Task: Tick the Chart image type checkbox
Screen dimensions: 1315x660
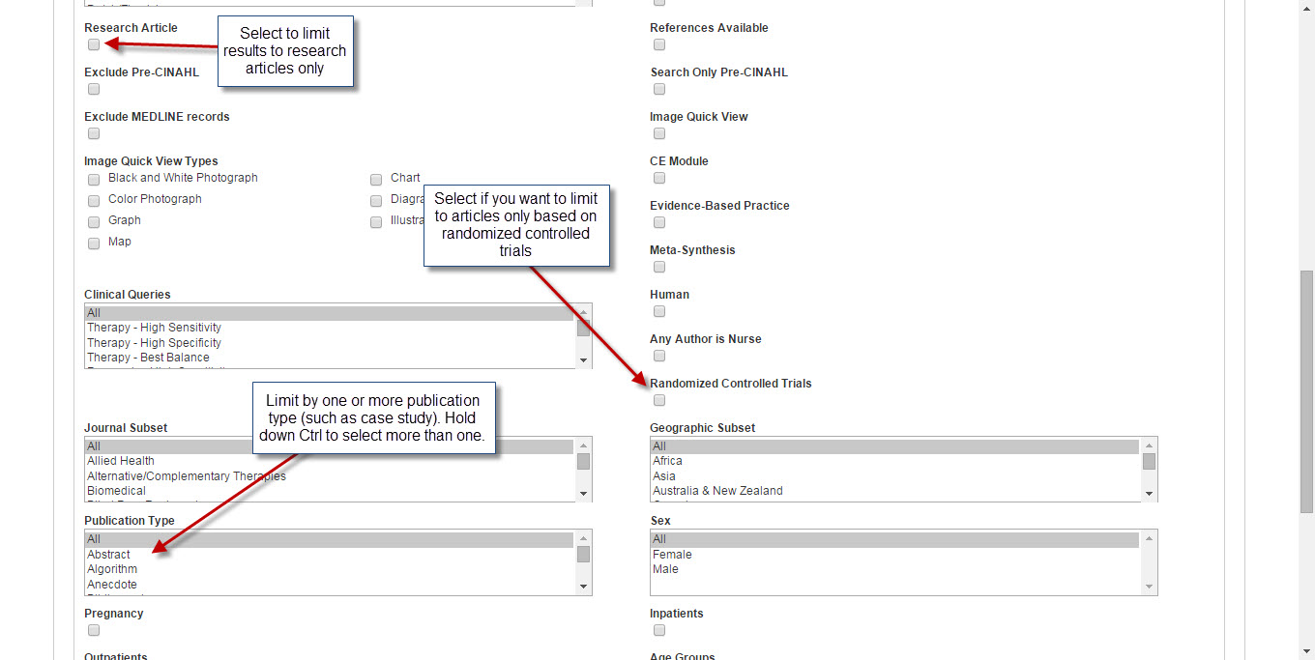Action: click(376, 180)
